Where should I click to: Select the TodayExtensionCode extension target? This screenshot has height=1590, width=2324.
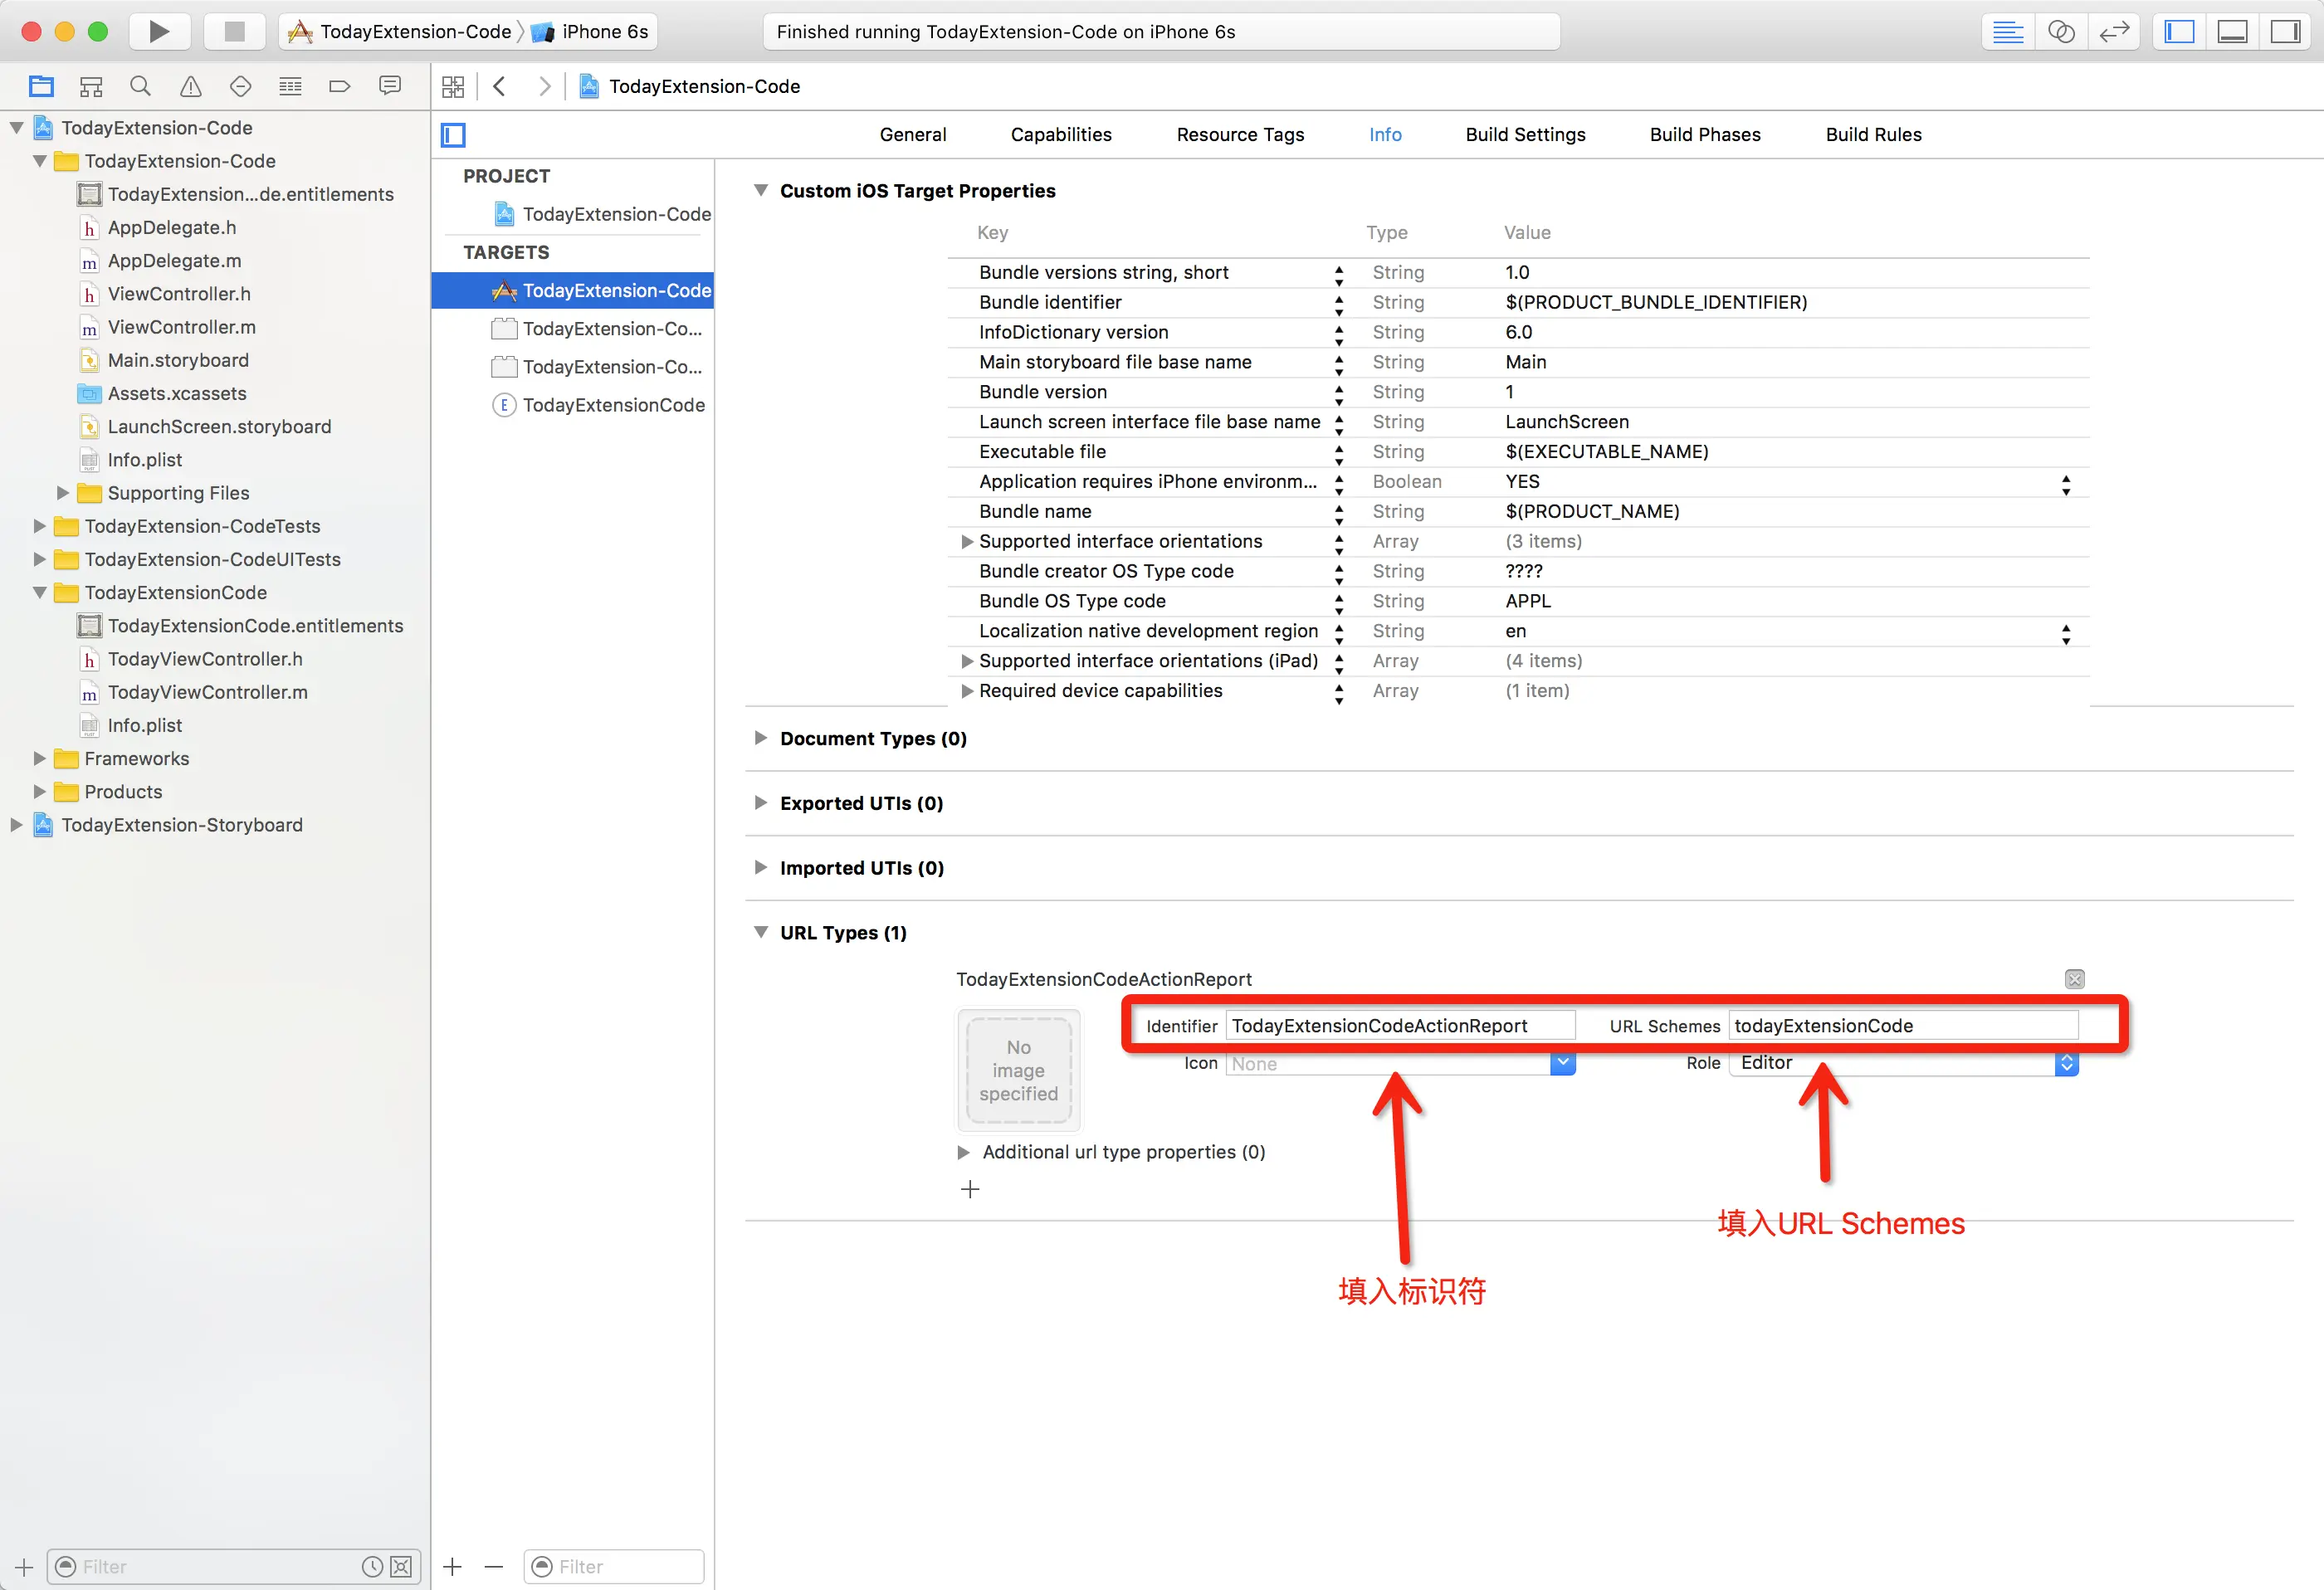612,405
